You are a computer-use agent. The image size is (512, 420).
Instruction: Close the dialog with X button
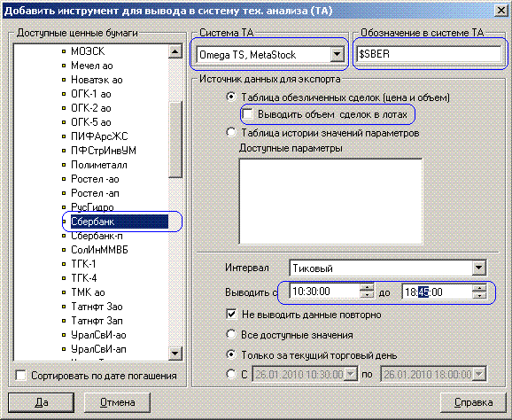click(500, 11)
